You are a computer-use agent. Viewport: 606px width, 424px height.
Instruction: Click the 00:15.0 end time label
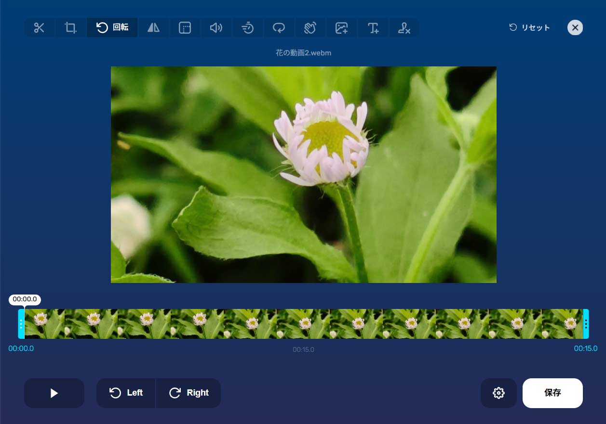585,348
